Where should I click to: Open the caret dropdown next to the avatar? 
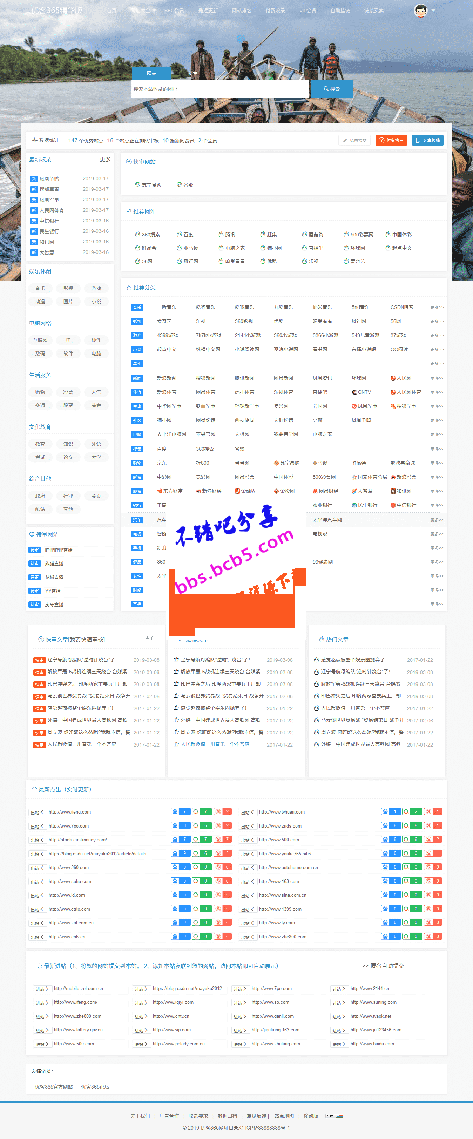433,10
